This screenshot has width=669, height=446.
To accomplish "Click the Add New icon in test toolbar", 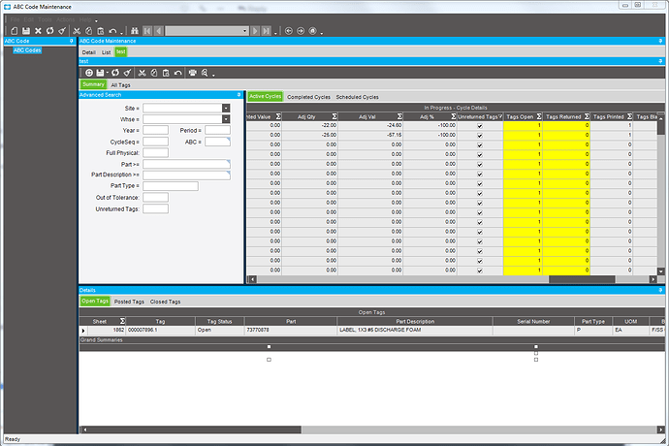I will pos(89,73).
